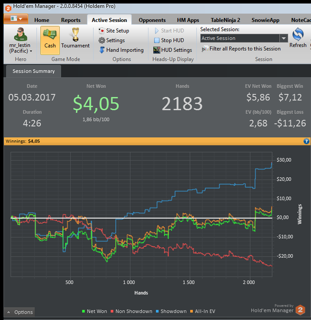Image resolution: width=311 pixels, height=320 pixels.
Task: Click the $5,86 EV Net Won value
Action: click(x=258, y=97)
